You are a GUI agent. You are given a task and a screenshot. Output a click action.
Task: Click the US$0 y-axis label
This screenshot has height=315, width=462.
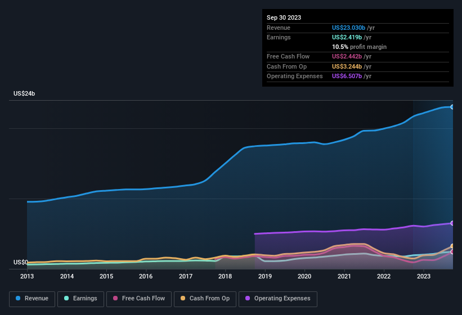click(x=21, y=262)
